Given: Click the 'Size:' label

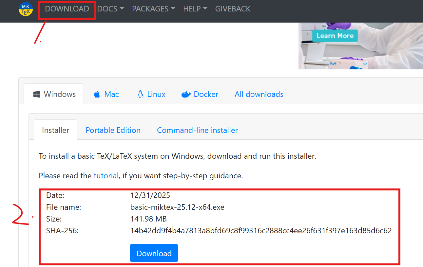Looking at the screenshot, I should [54, 219].
